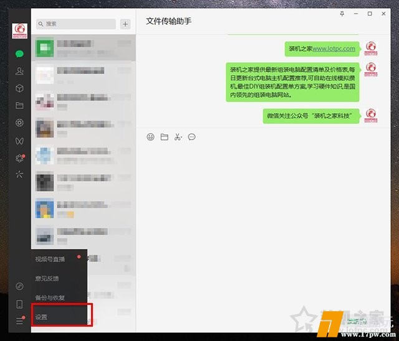Maximize the WeChat window
The width and height of the screenshot is (399, 341).
point(370,14)
